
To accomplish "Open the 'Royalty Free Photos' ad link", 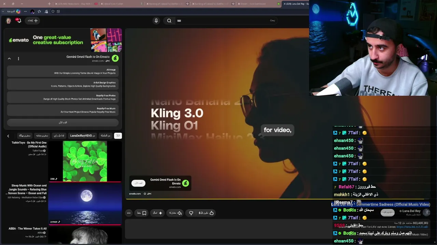I will (x=63, y=97).
